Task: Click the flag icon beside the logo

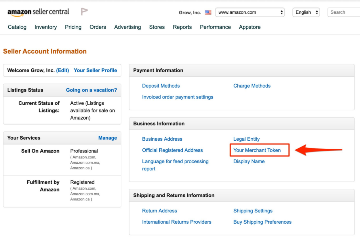Action: click(x=84, y=12)
